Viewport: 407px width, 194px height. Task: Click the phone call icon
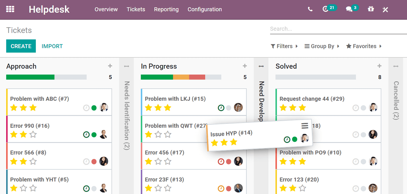coord(310,9)
